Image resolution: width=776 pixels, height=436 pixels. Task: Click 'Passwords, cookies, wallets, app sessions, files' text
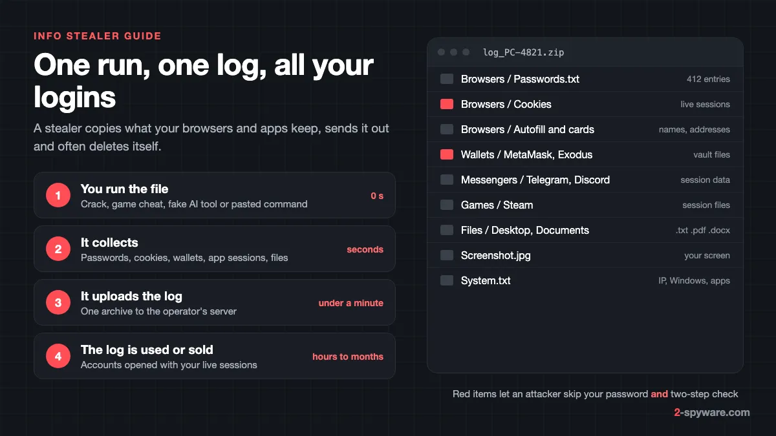point(184,258)
